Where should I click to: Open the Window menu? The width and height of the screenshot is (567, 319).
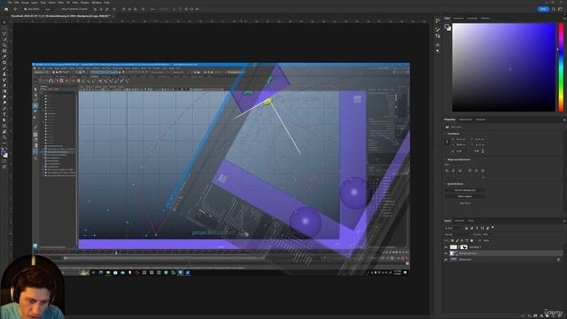pos(97,3)
